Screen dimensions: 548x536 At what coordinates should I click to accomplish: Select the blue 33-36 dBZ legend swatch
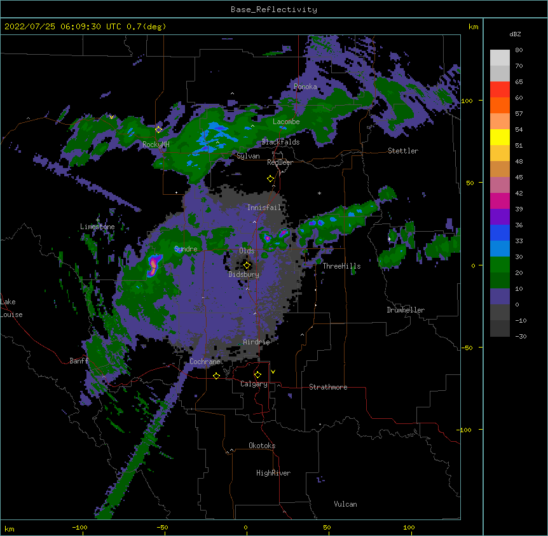(500, 232)
